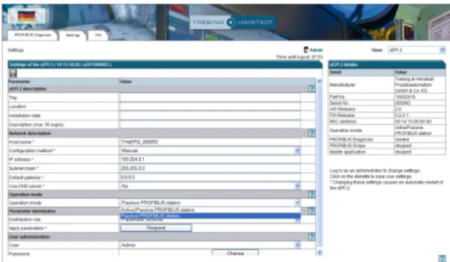Click the German flag language icon

(x=26, y=16)
